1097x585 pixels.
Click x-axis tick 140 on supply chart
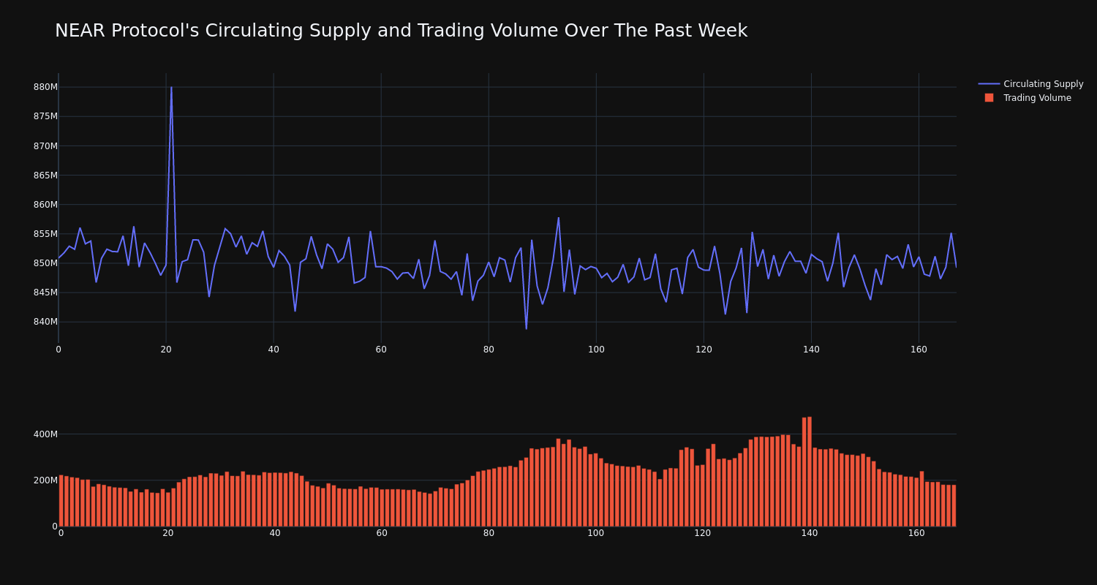coord(811,350)
